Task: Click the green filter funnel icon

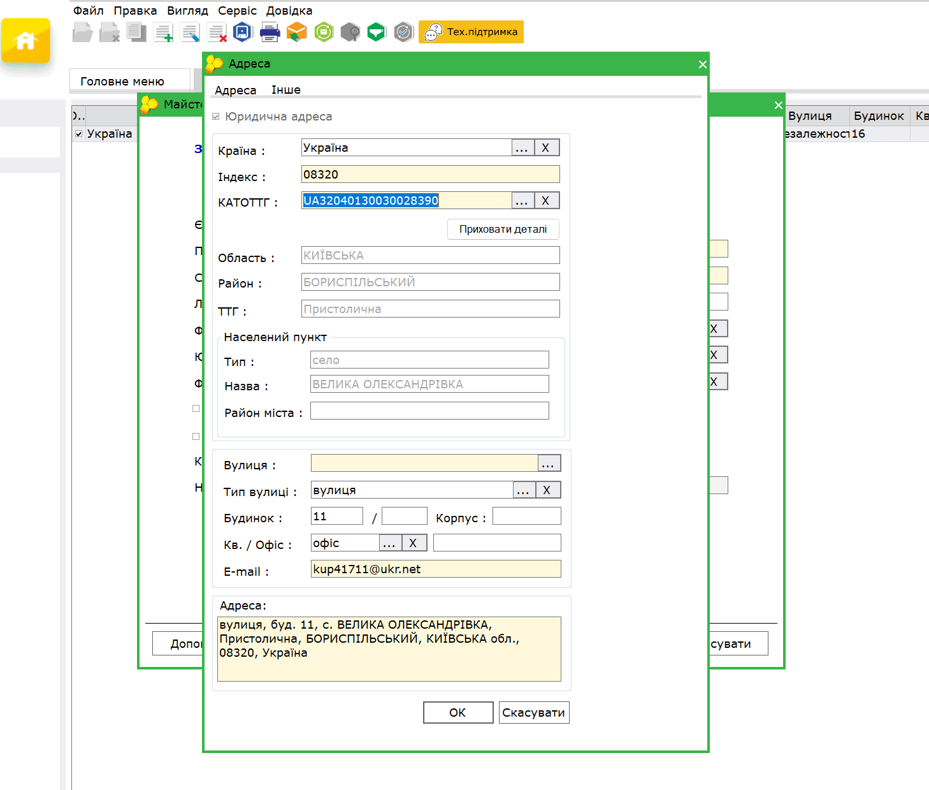Action: coord(377,32)
